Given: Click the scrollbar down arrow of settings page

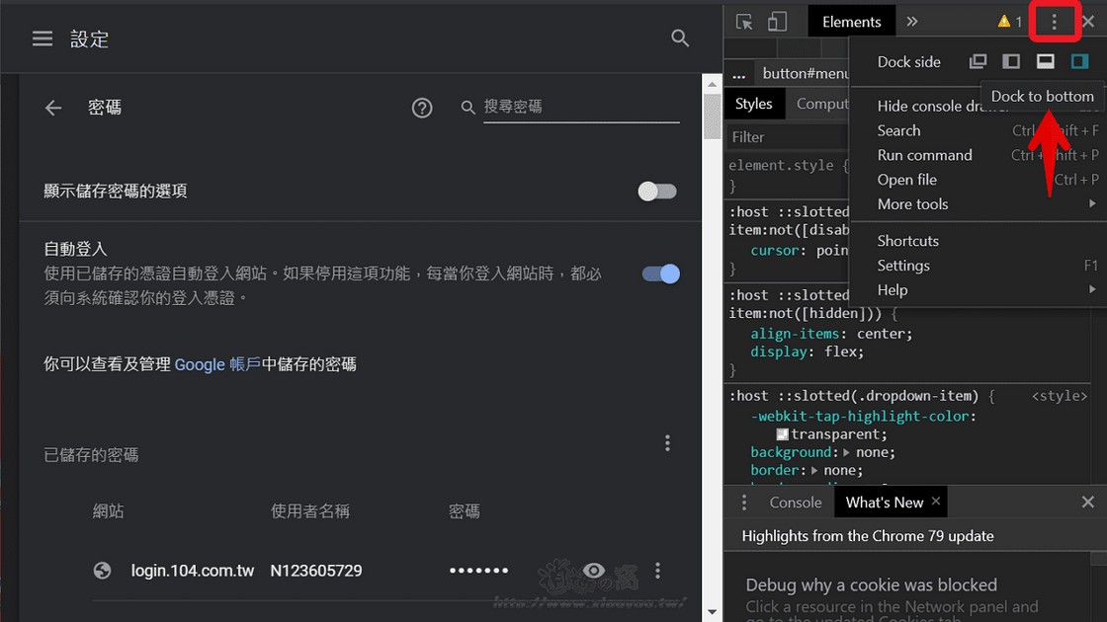Looking at the screenshot, I should [712, 612].
